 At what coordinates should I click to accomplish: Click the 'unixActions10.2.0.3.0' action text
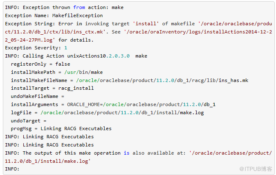pyautogui.click(x=99, y=56)
